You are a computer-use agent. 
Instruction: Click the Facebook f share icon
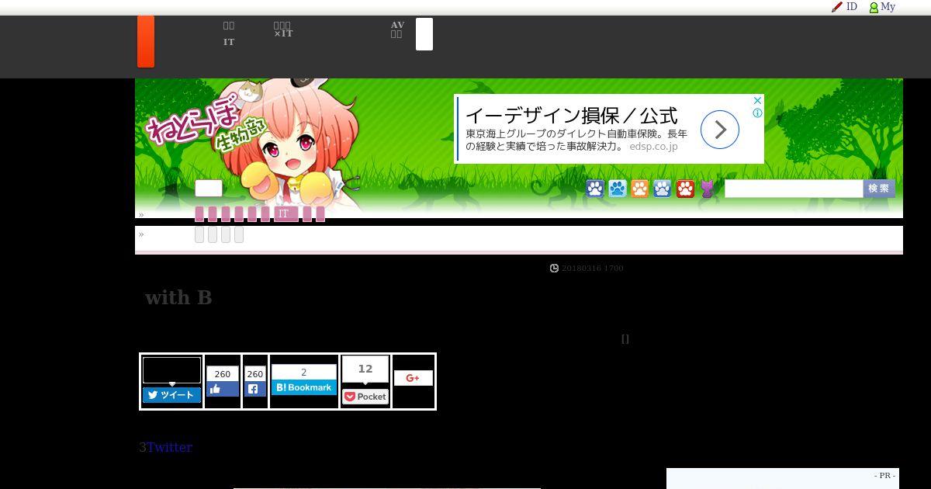(x=255, y=389)
